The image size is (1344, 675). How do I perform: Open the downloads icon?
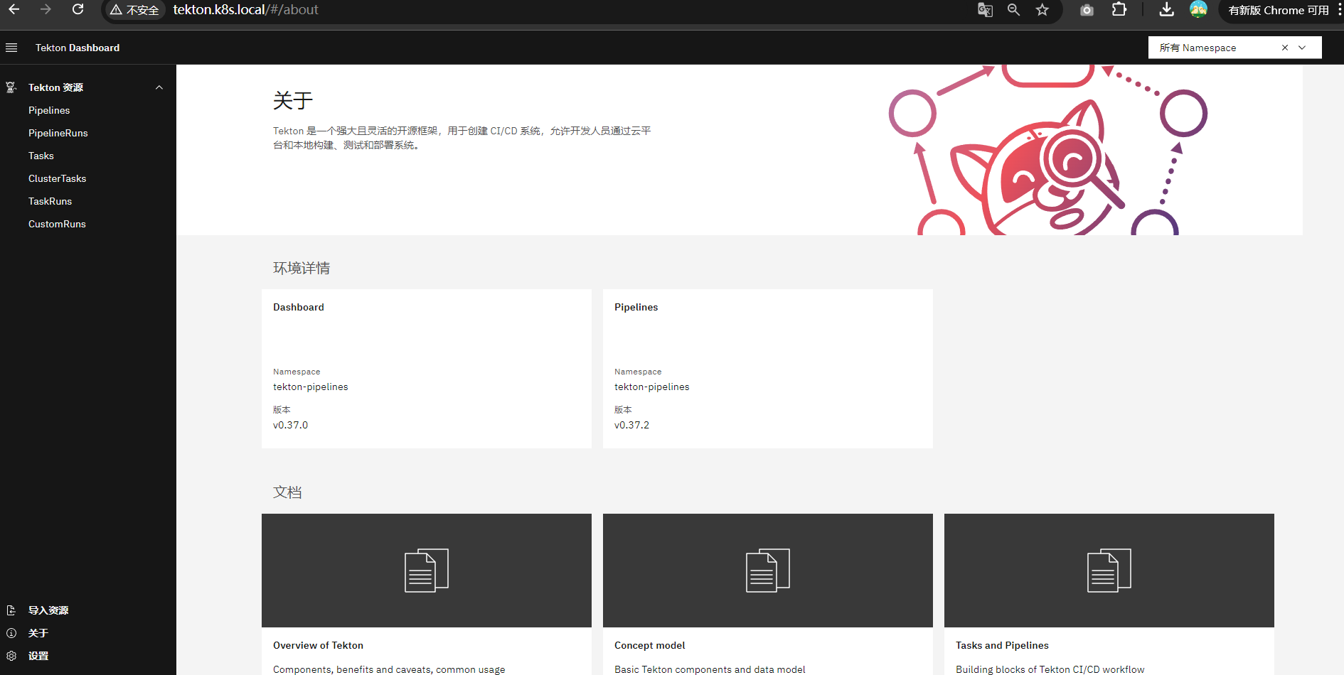[1166, 10]
